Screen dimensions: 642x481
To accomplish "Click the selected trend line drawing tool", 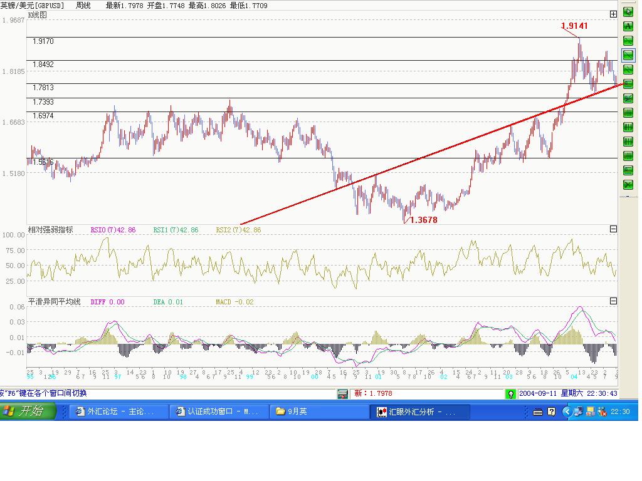I will click(628, 54).
